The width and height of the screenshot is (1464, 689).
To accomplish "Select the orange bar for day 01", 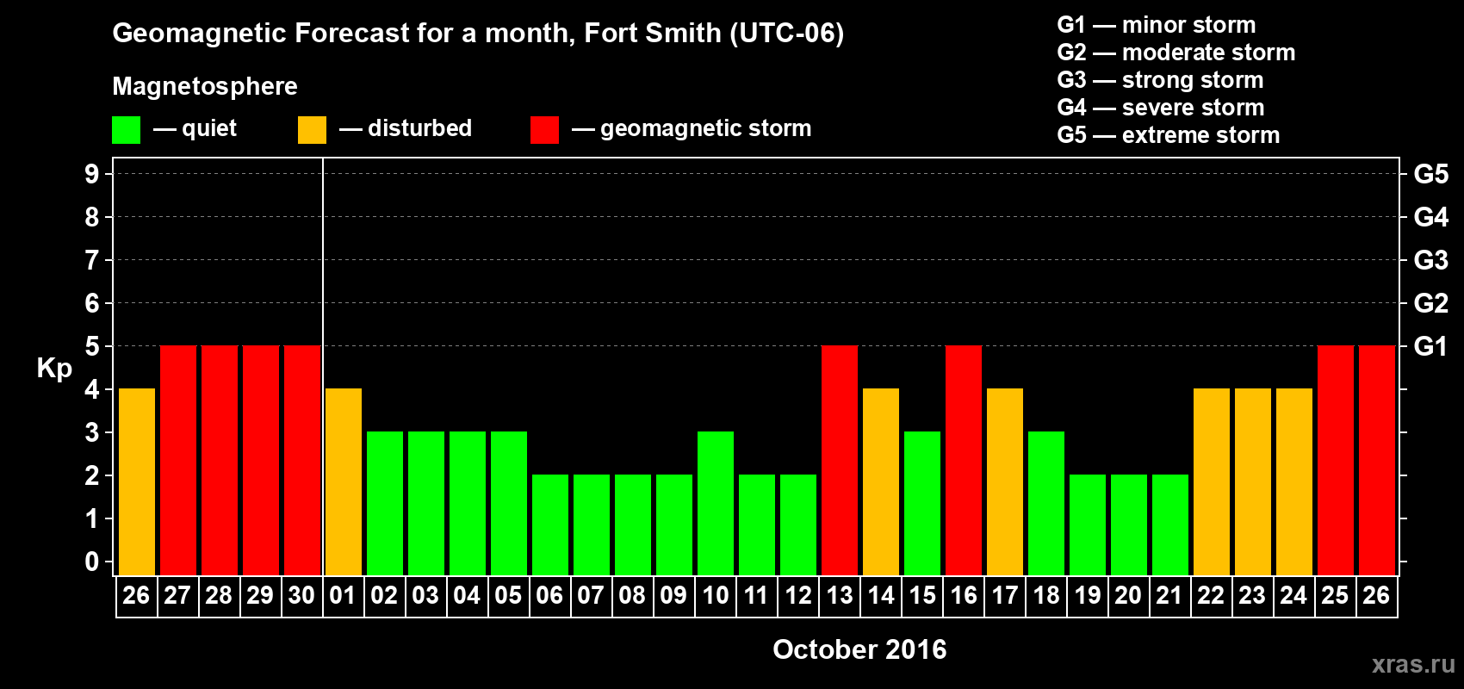I will tap(344, 481).
